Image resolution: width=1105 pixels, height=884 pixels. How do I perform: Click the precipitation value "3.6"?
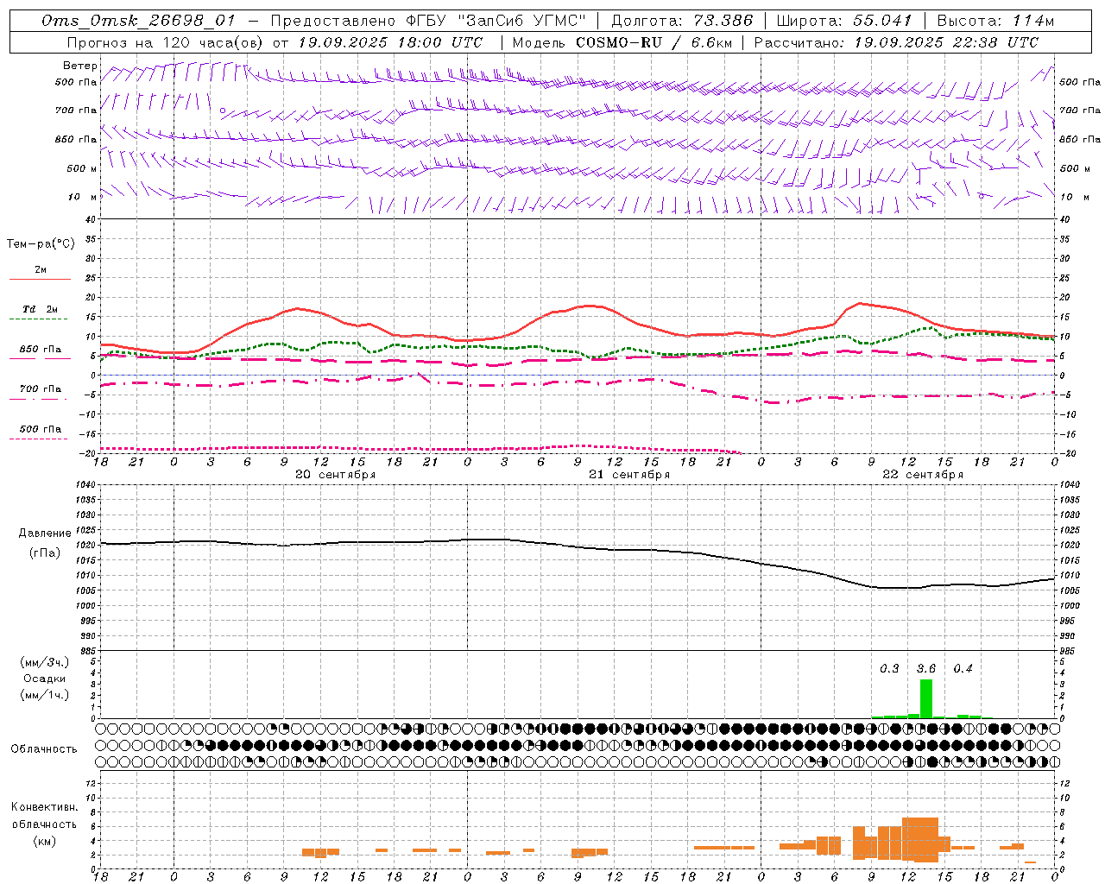[926, 668]
